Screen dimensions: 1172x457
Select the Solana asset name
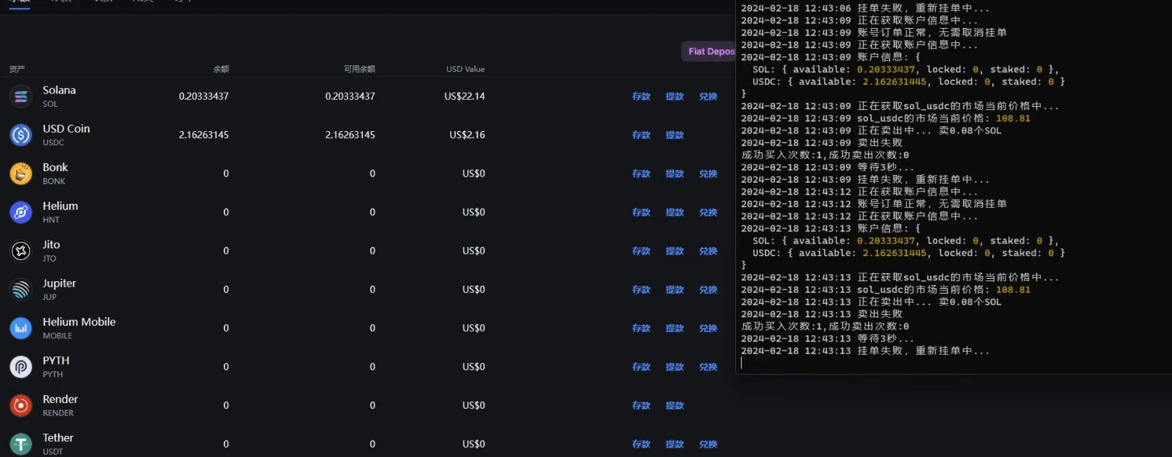point(59,90)
